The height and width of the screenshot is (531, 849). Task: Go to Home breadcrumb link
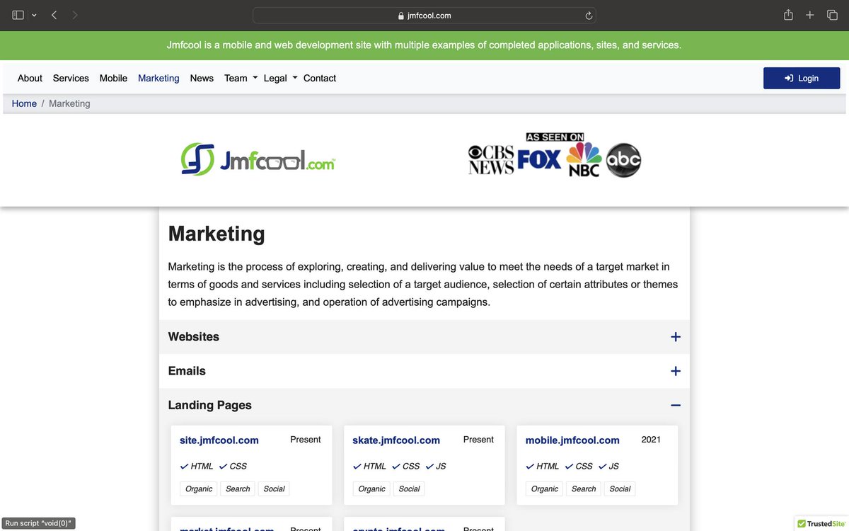(x=24, y=103)
